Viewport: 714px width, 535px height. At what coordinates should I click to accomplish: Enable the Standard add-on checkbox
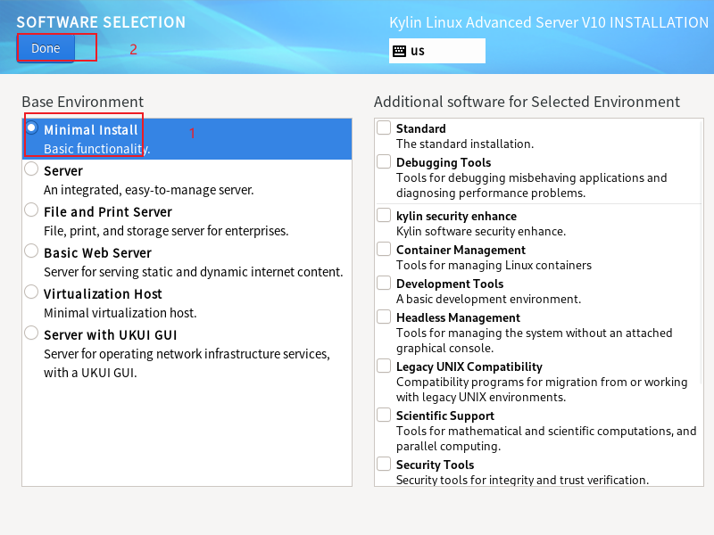[x=384, y=128]
